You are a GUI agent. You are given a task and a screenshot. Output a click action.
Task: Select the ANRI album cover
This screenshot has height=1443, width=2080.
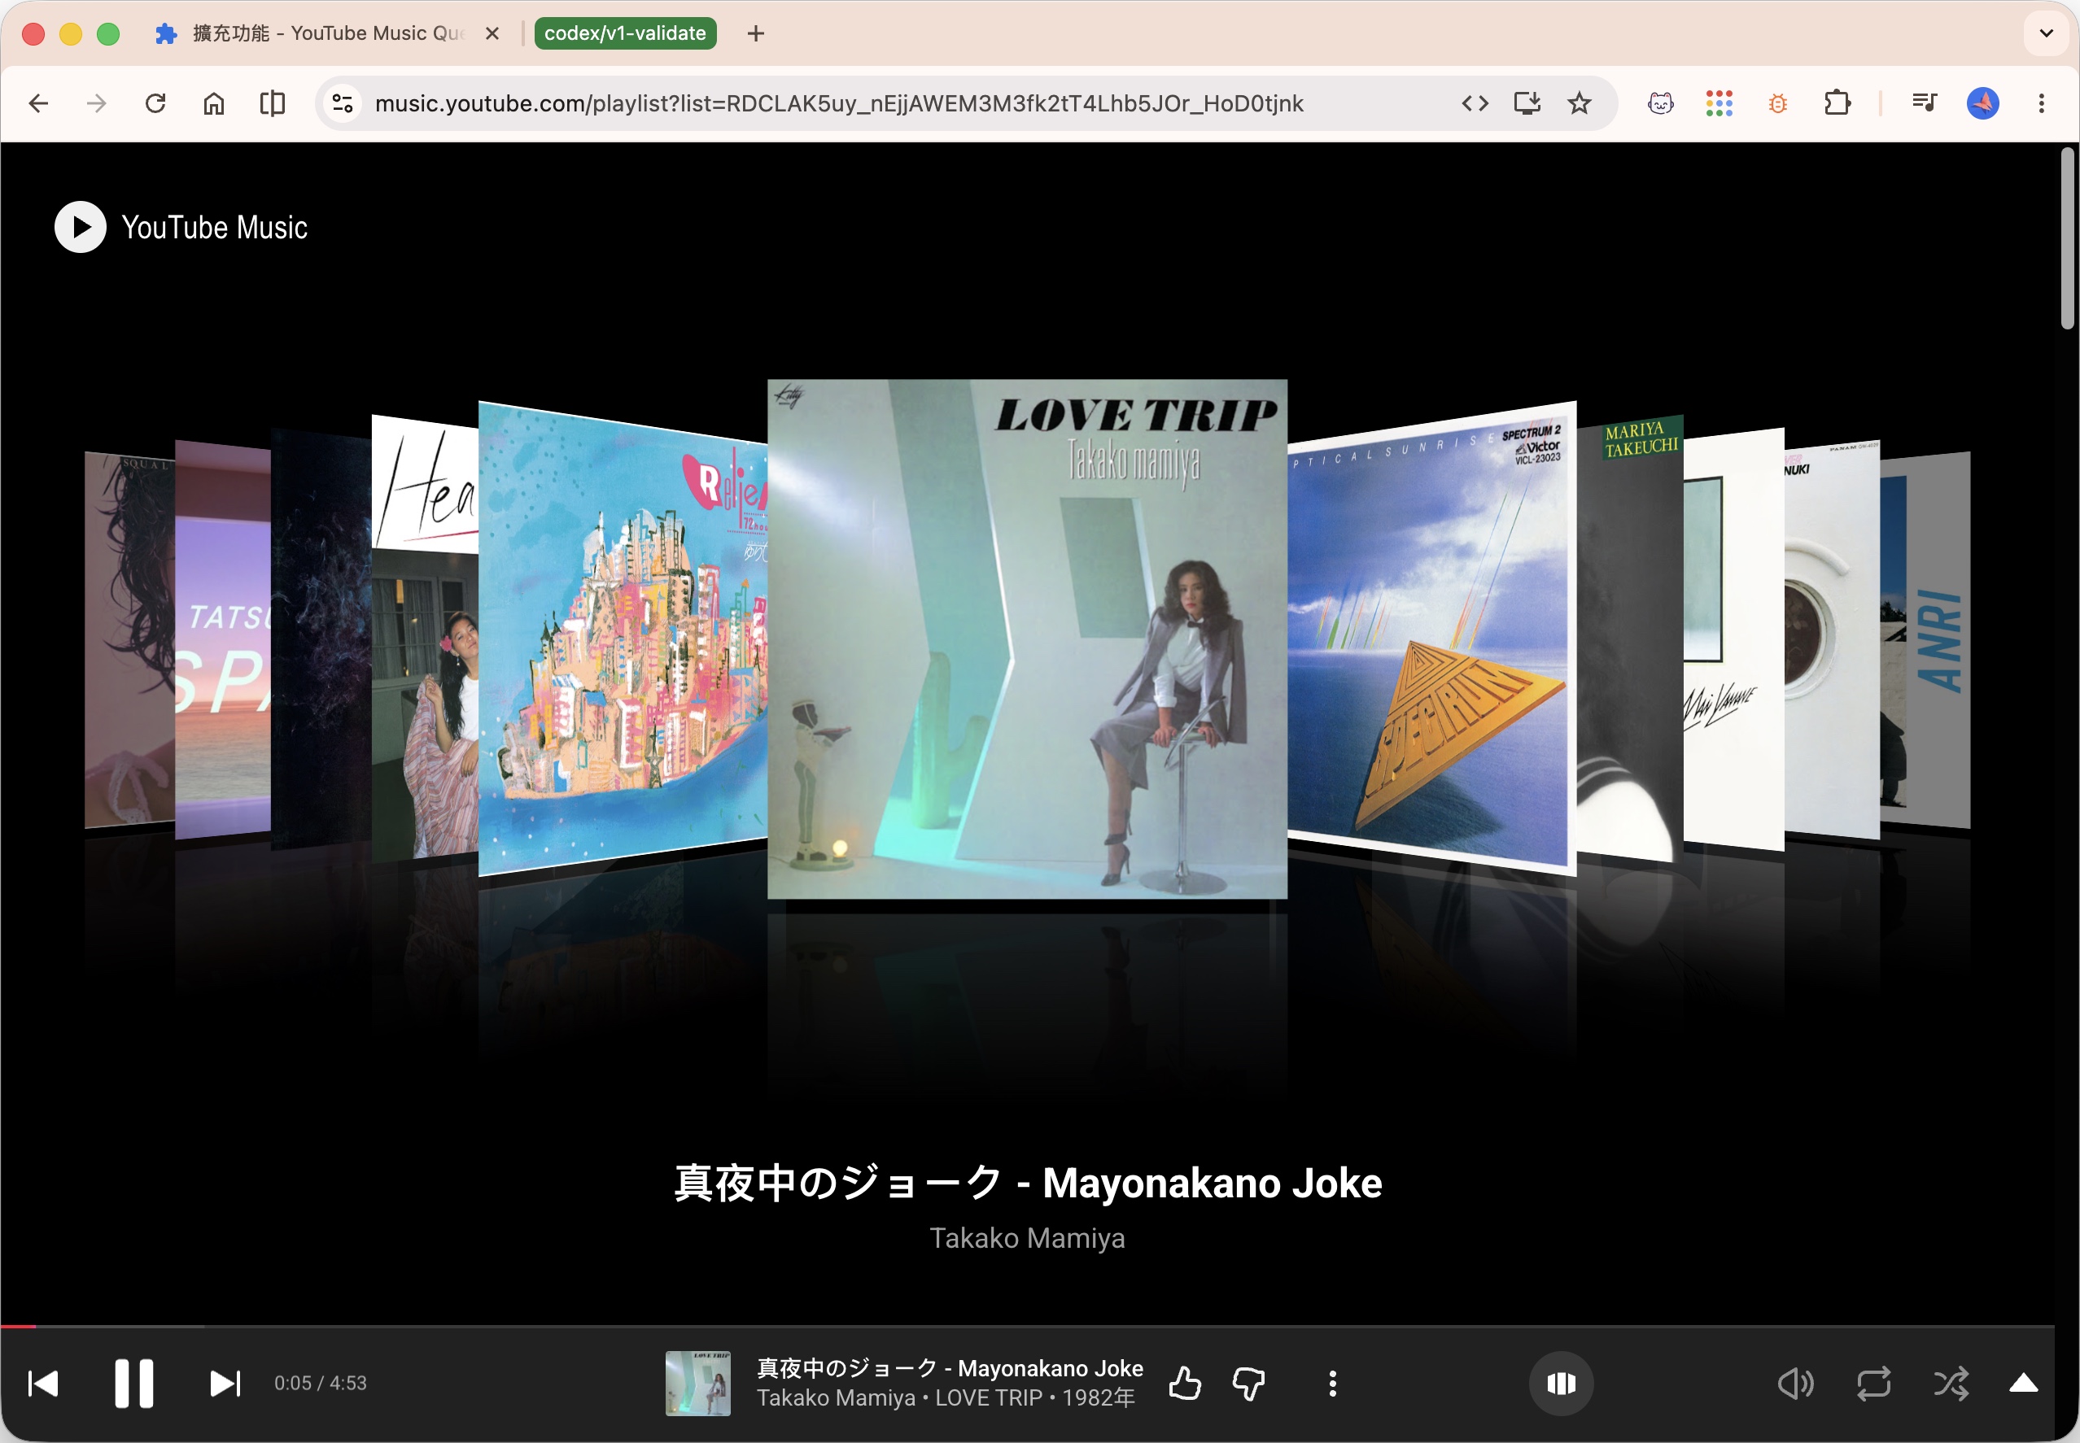click(1925, 639)
